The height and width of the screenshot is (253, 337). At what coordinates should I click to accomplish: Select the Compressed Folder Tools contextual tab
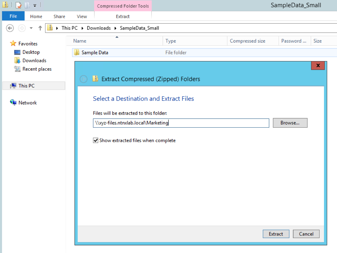click(x=123, y=6)
